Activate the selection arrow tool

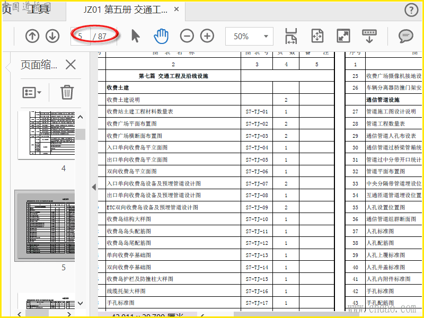[136, 36]
